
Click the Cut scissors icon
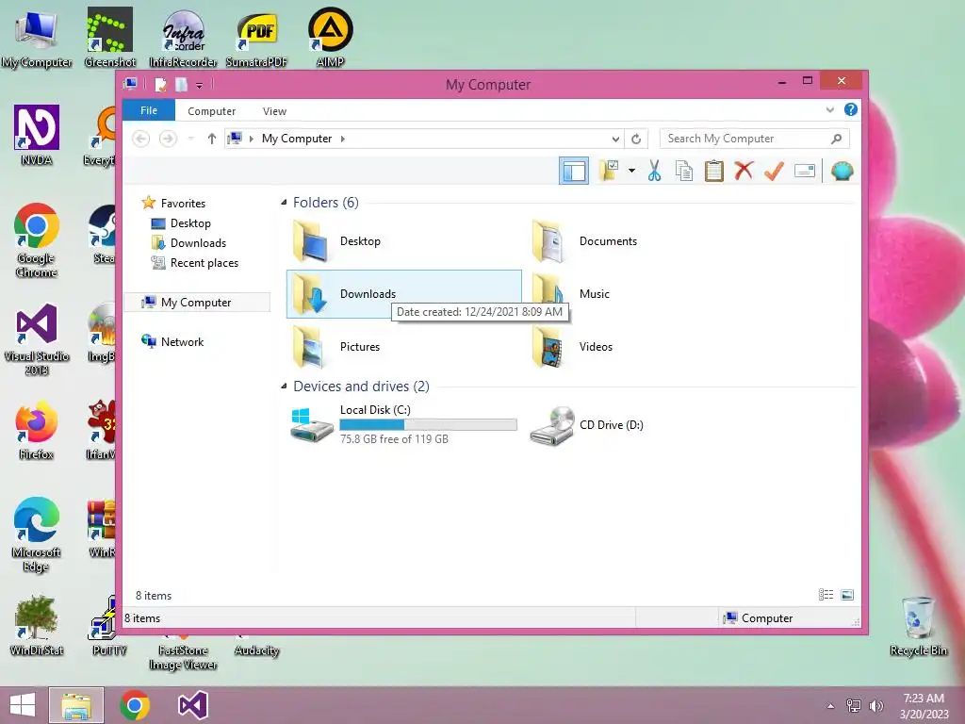pyautogui.click(x=654, y=171)
